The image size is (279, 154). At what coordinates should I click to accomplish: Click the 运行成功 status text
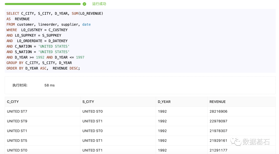coord(99,4)
